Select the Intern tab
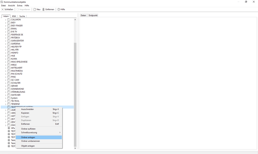 click(6, 16)
